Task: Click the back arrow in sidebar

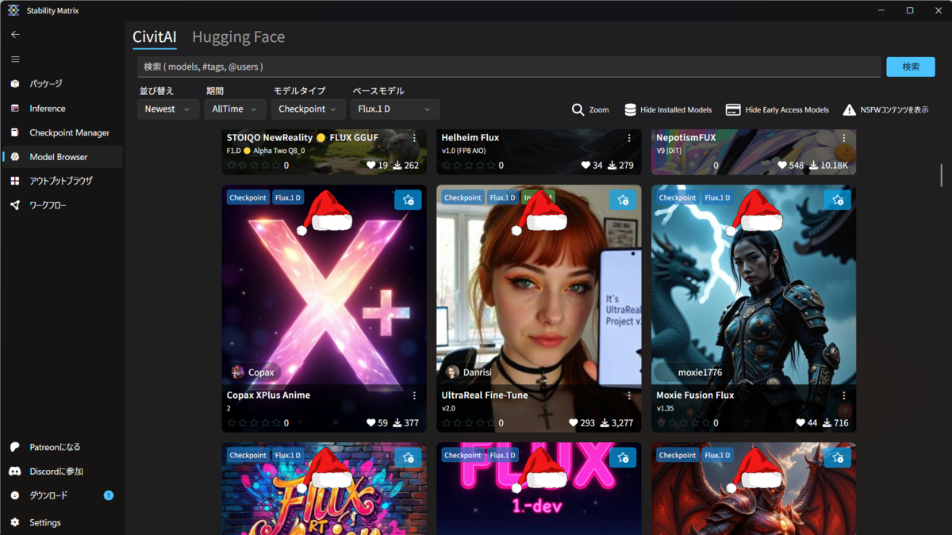Action: [x=15, y=35]
